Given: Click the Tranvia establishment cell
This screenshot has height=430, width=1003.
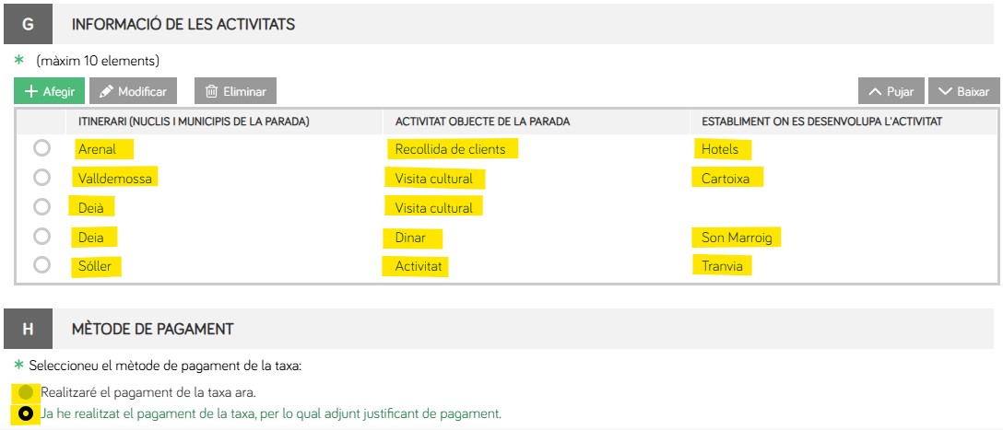Looking at the screenshot, I should coord(722,267).
